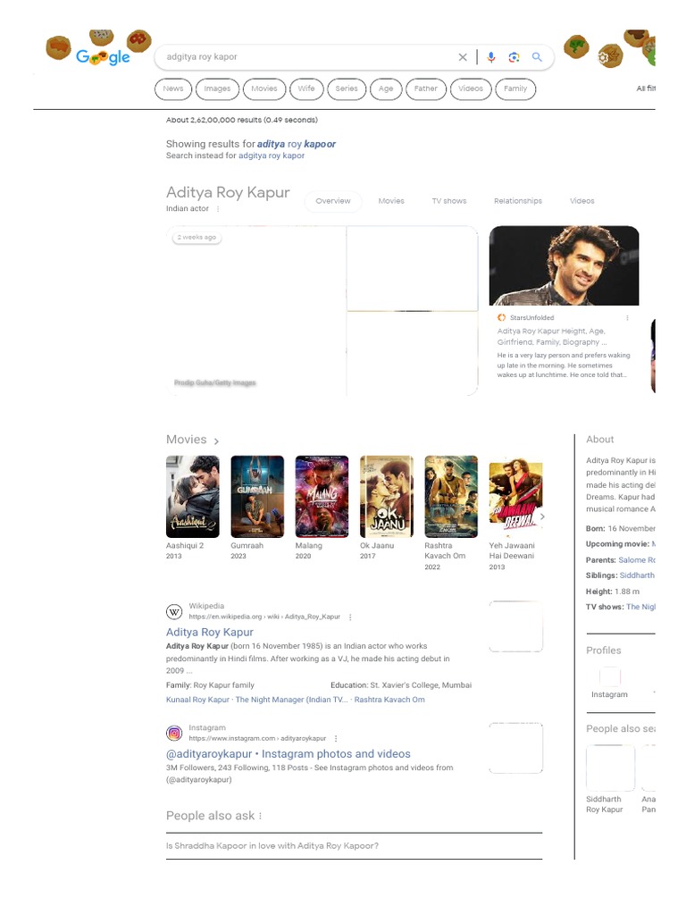The height and width of the screenshot is (915, 686).
Task: Select the Series filter chip
Action: click(347, 88)
